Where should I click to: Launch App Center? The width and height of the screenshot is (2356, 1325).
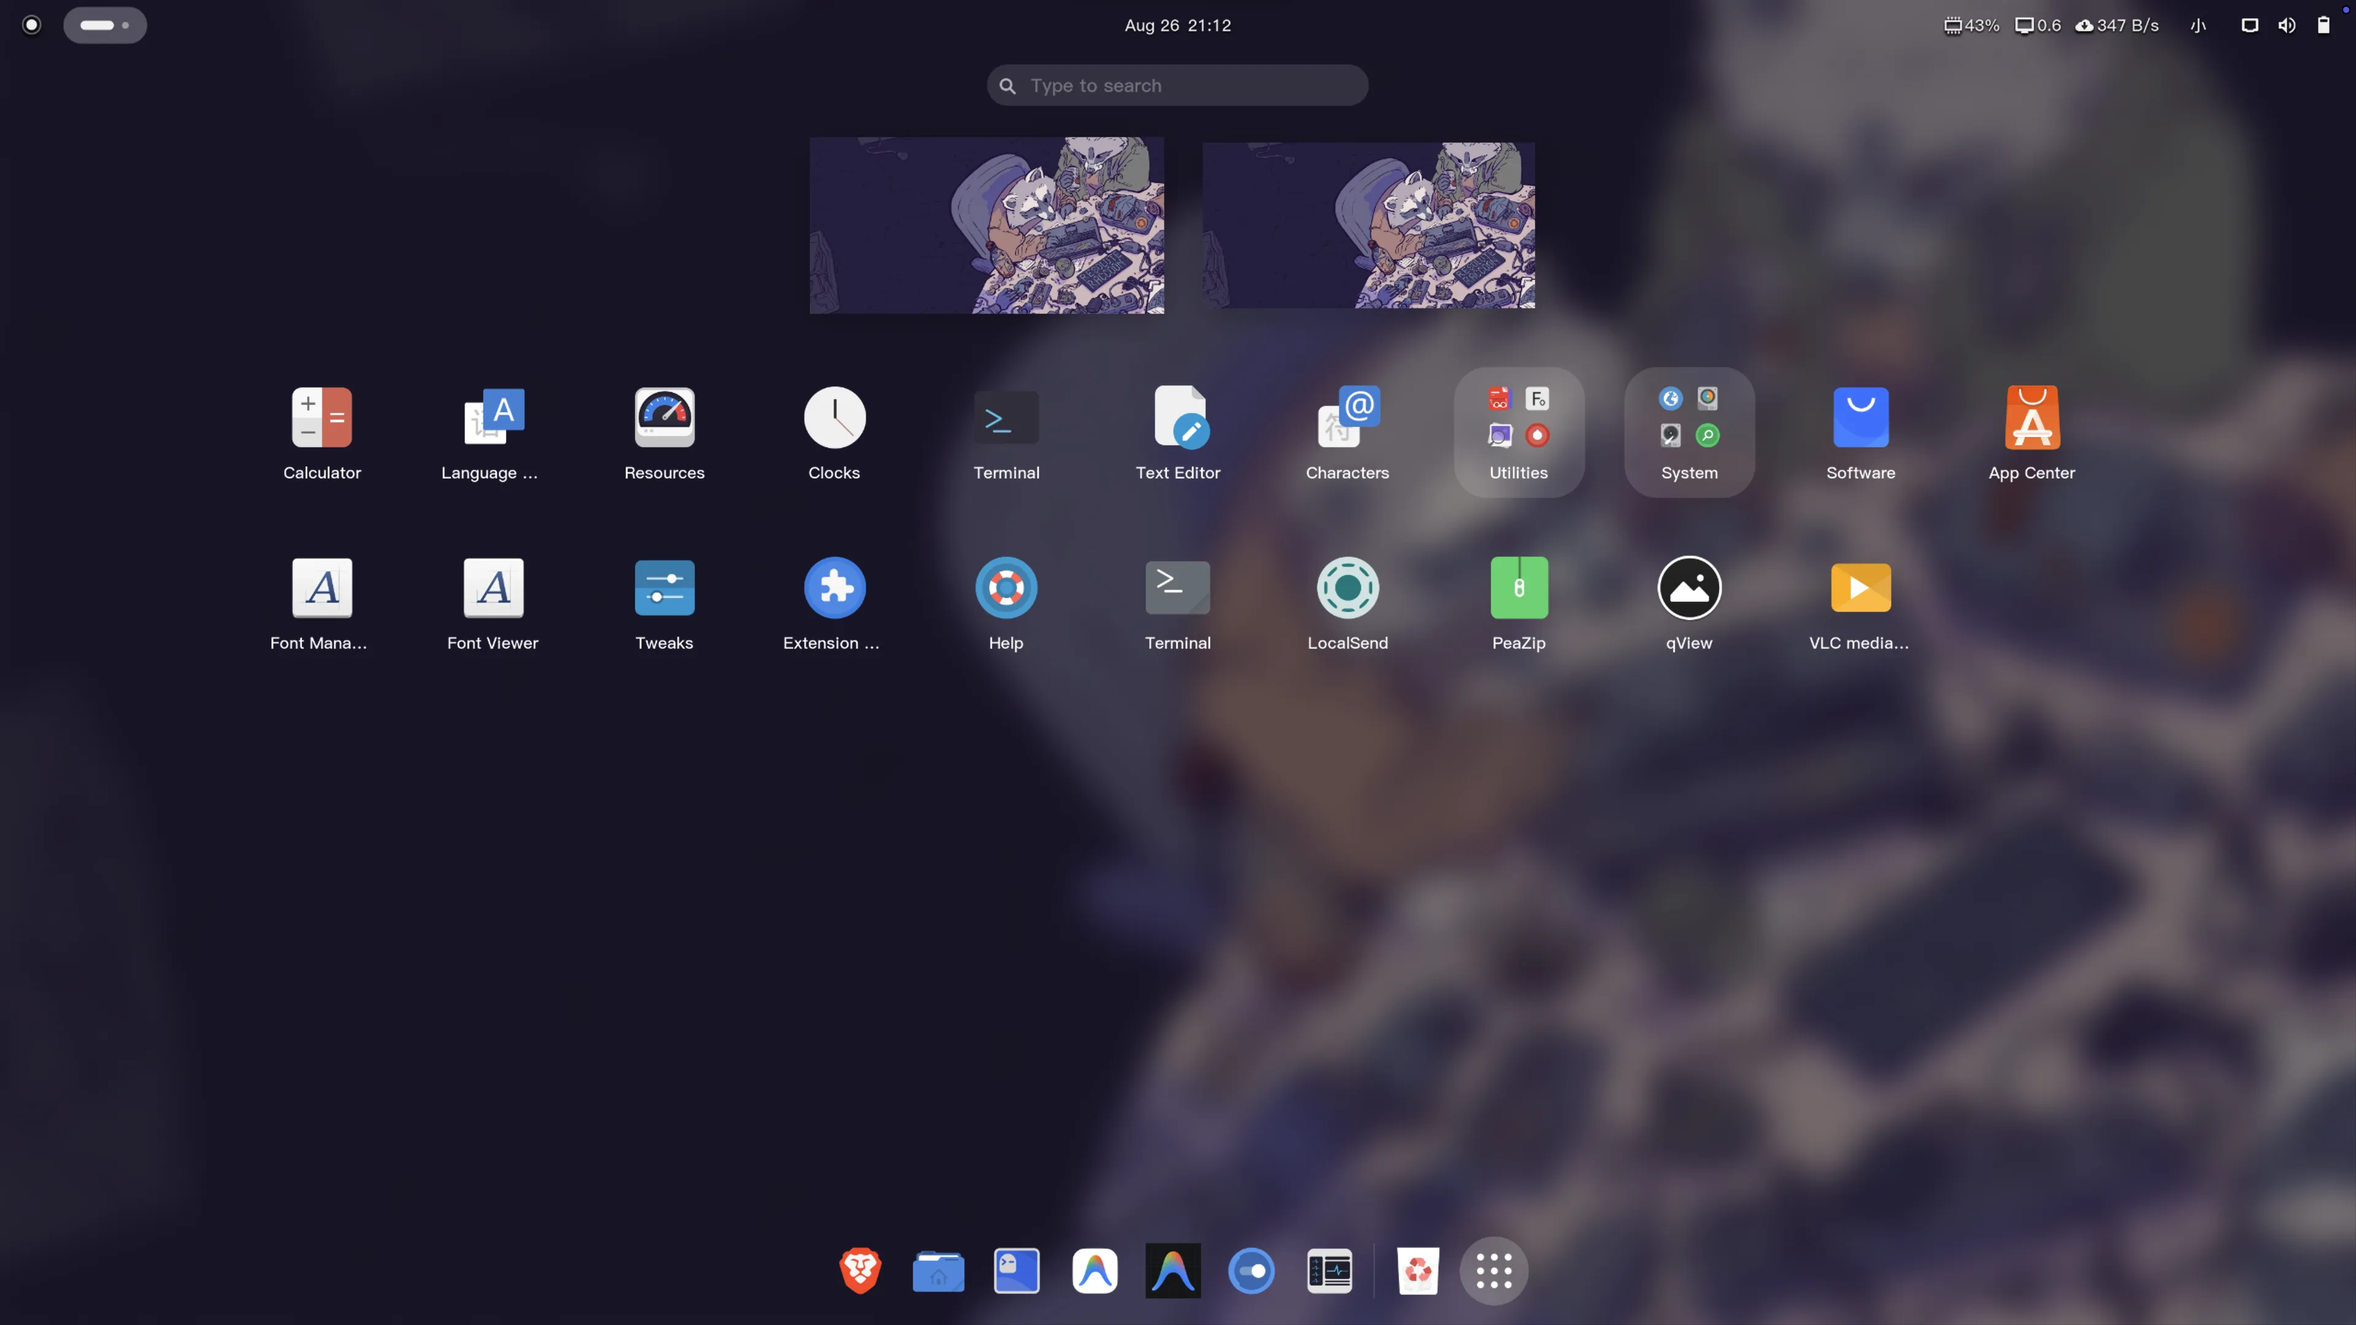(2031, 417)
